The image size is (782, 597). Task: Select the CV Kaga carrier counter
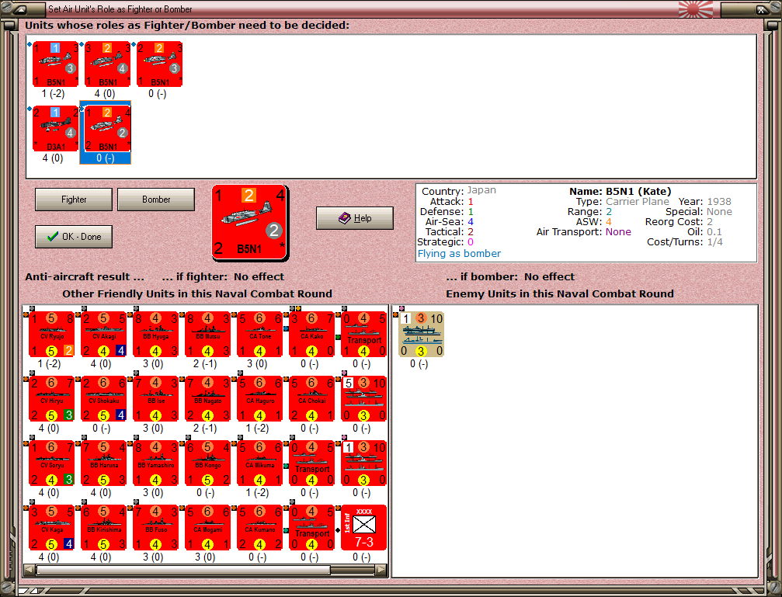(x=52, y=527)
